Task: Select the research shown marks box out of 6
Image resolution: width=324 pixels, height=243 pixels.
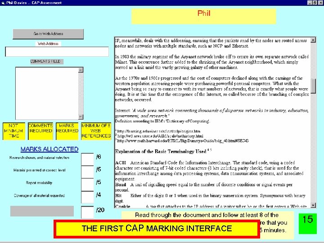Action: (x=87, y=159)
